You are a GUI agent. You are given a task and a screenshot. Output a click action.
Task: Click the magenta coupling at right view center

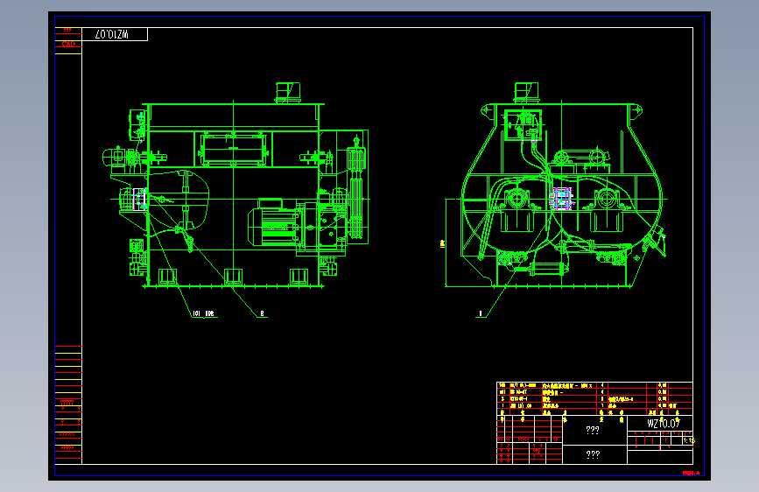click(x=561, y=199)
